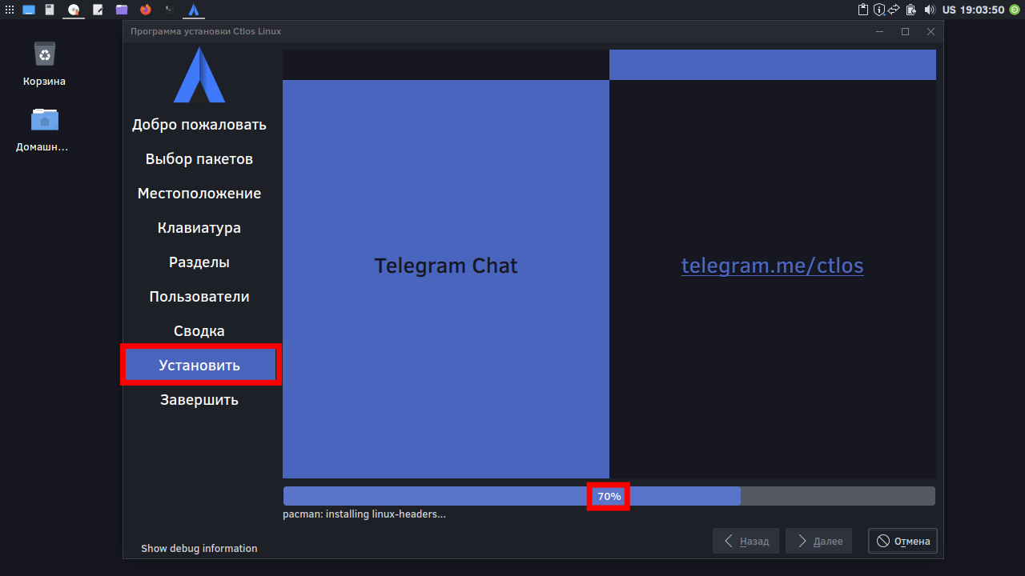Click the US keyboard layout indicator
1025x576 pixels.
949,10
